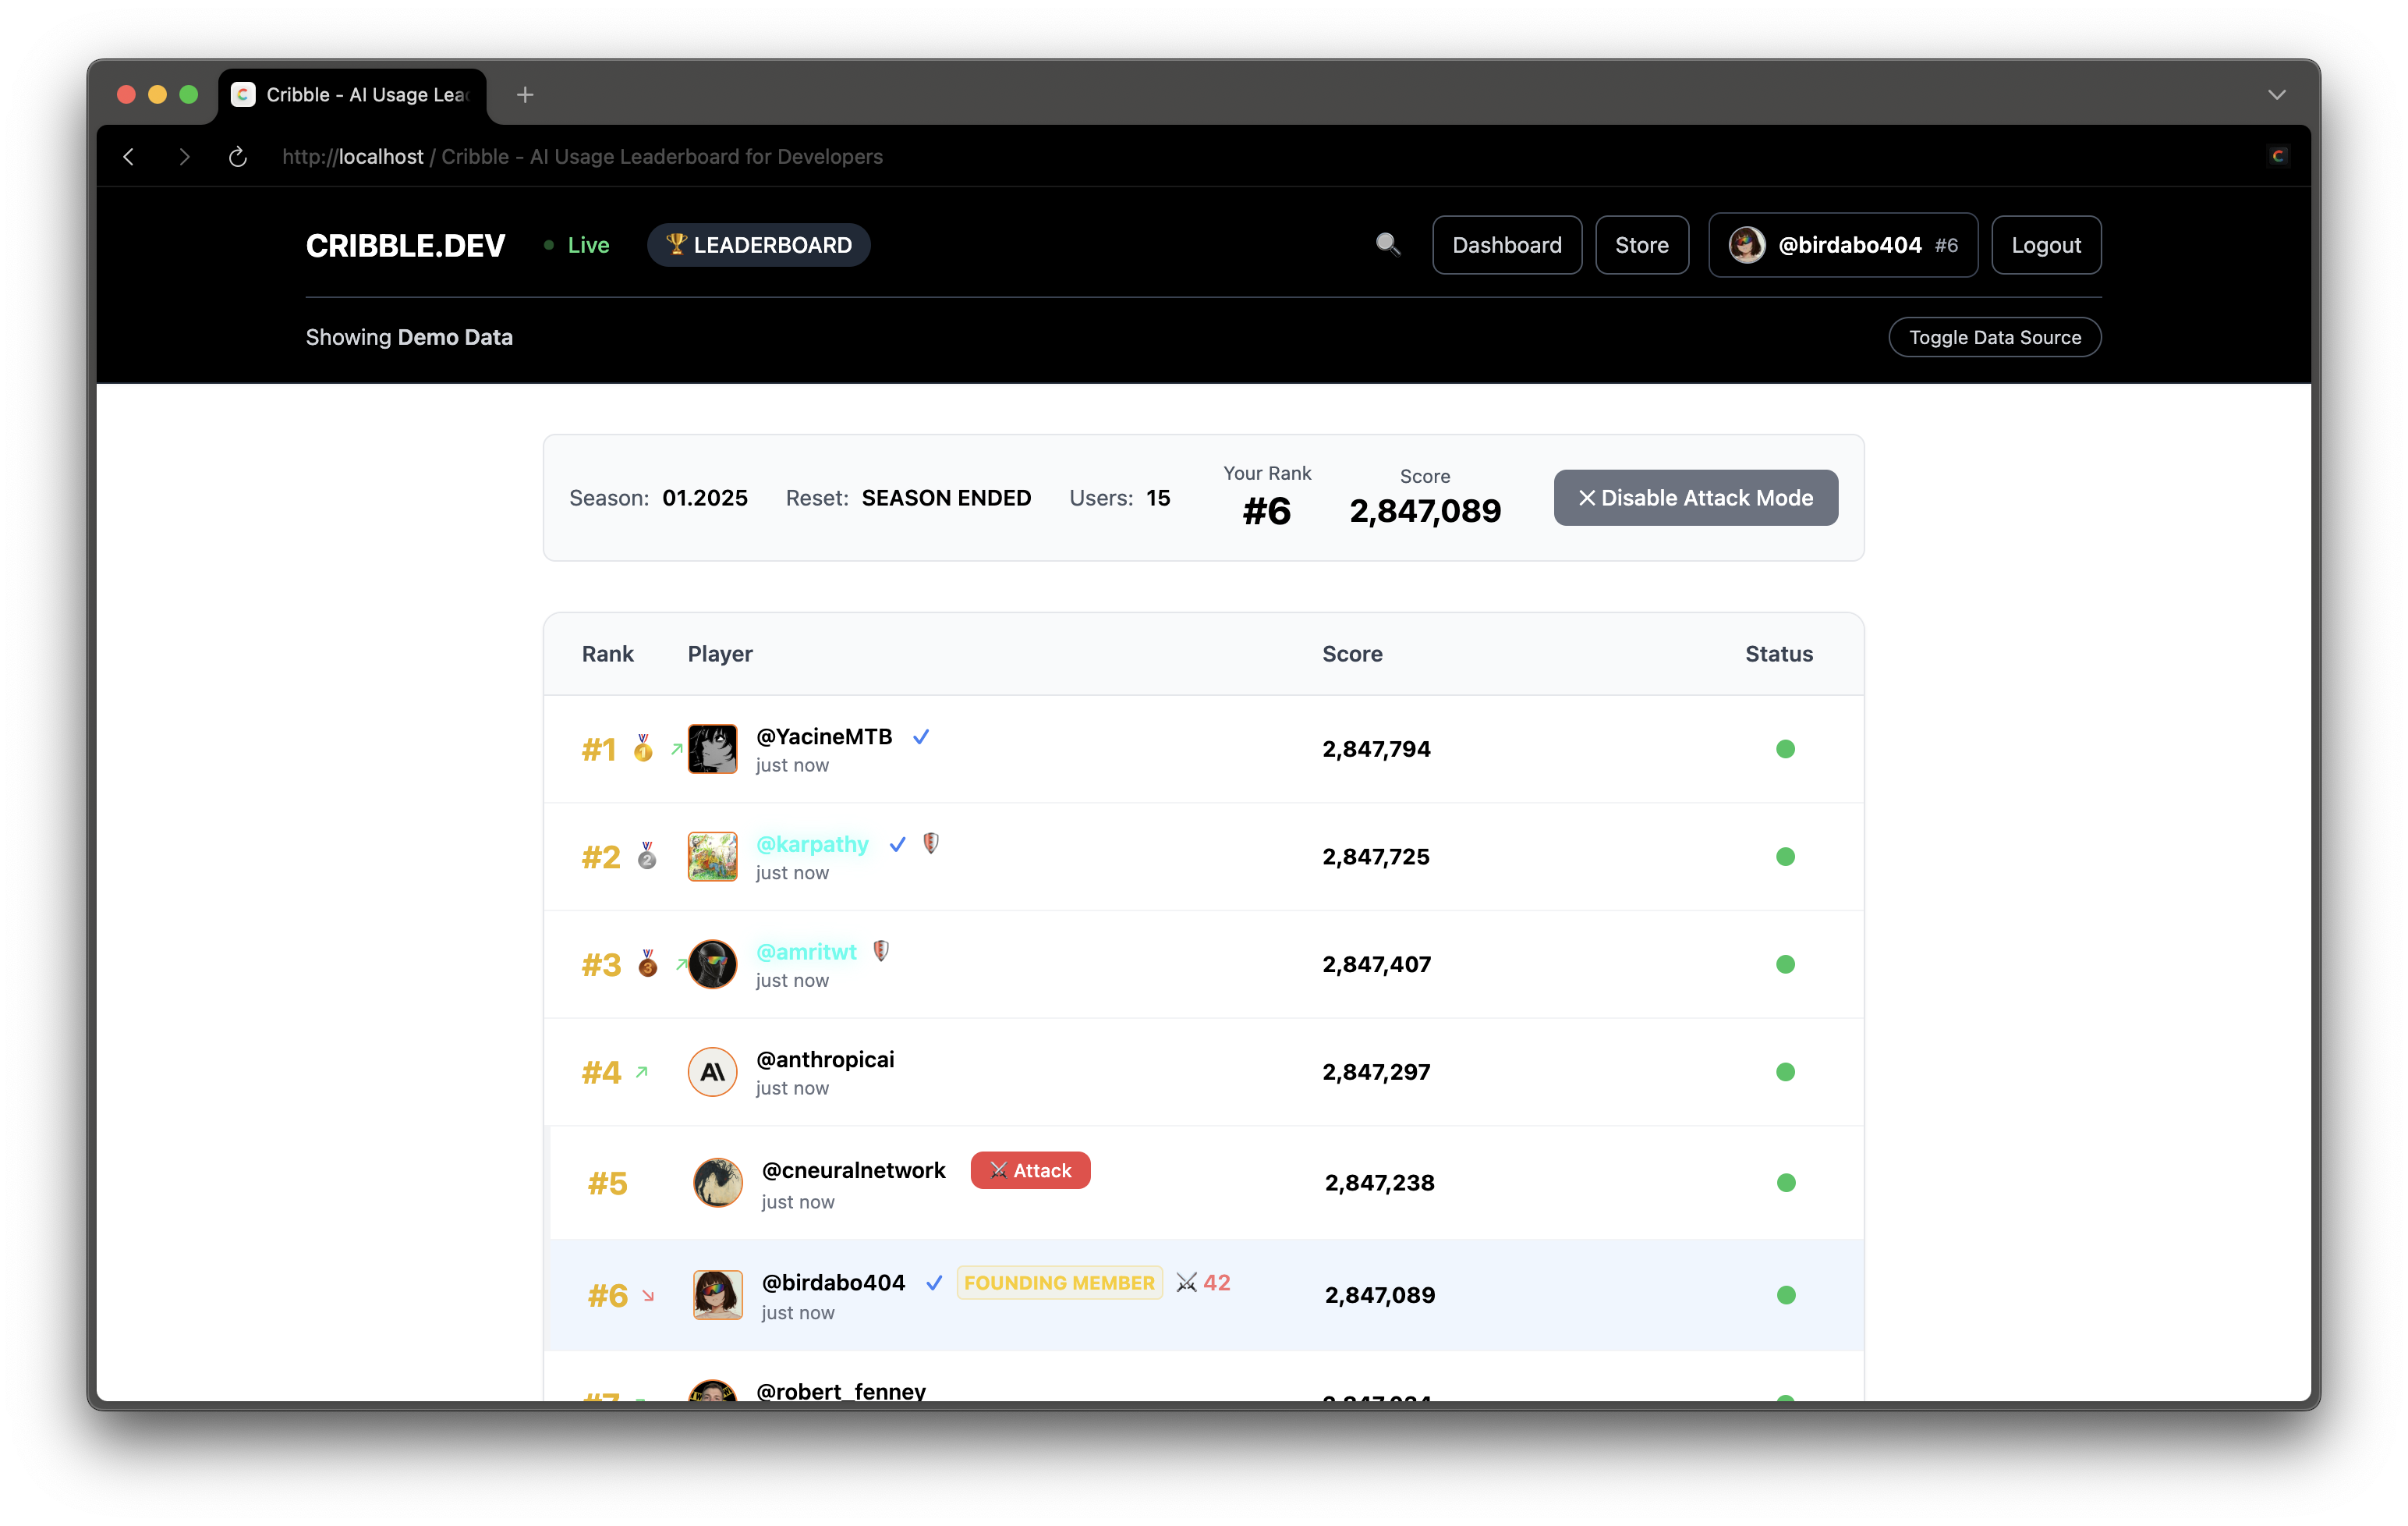Click the browser back arrow

129,156
